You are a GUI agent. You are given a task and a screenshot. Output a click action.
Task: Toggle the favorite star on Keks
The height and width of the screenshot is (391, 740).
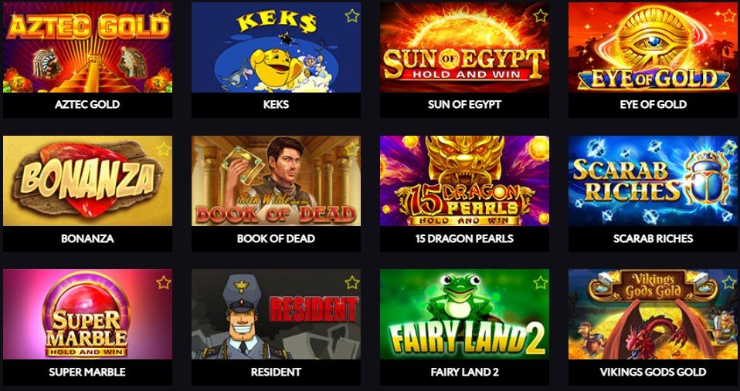point(351,15)
